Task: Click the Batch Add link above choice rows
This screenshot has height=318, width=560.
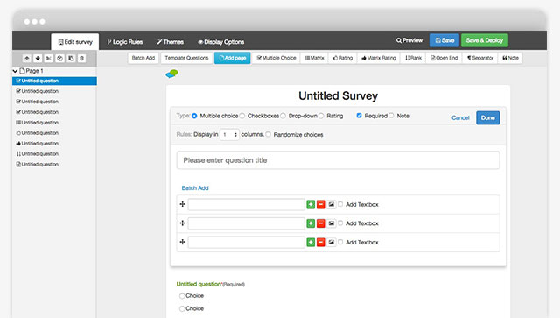Action: [x=195, y=188]
